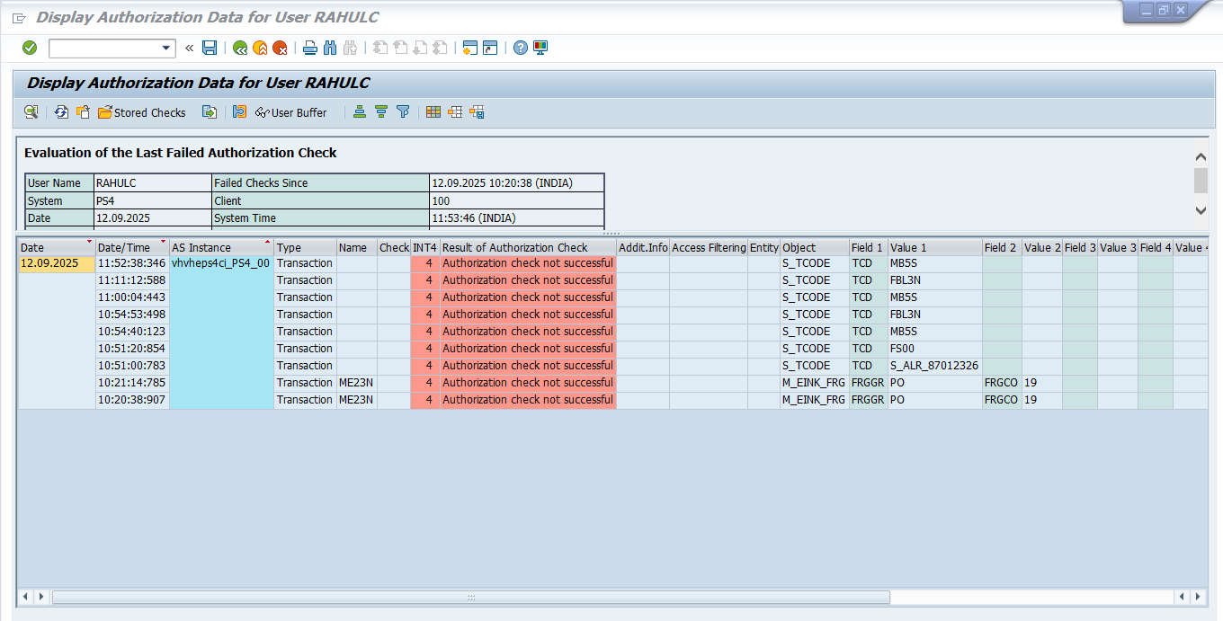Click the Set Filter funnel icon
The image size is (1223, 621).
click(403, 112)
